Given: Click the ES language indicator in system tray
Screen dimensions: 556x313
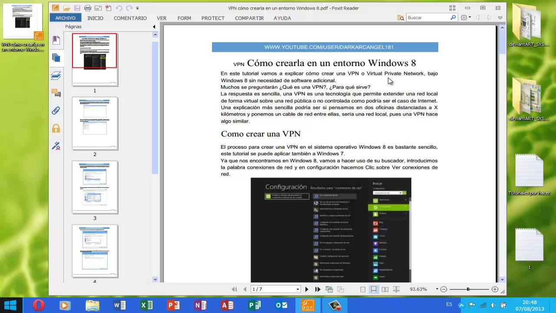Looking at the screenshot, I should (449, 304).
